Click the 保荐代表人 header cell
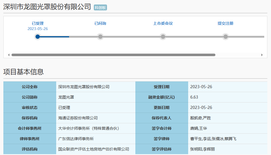 tap(161, 118)
